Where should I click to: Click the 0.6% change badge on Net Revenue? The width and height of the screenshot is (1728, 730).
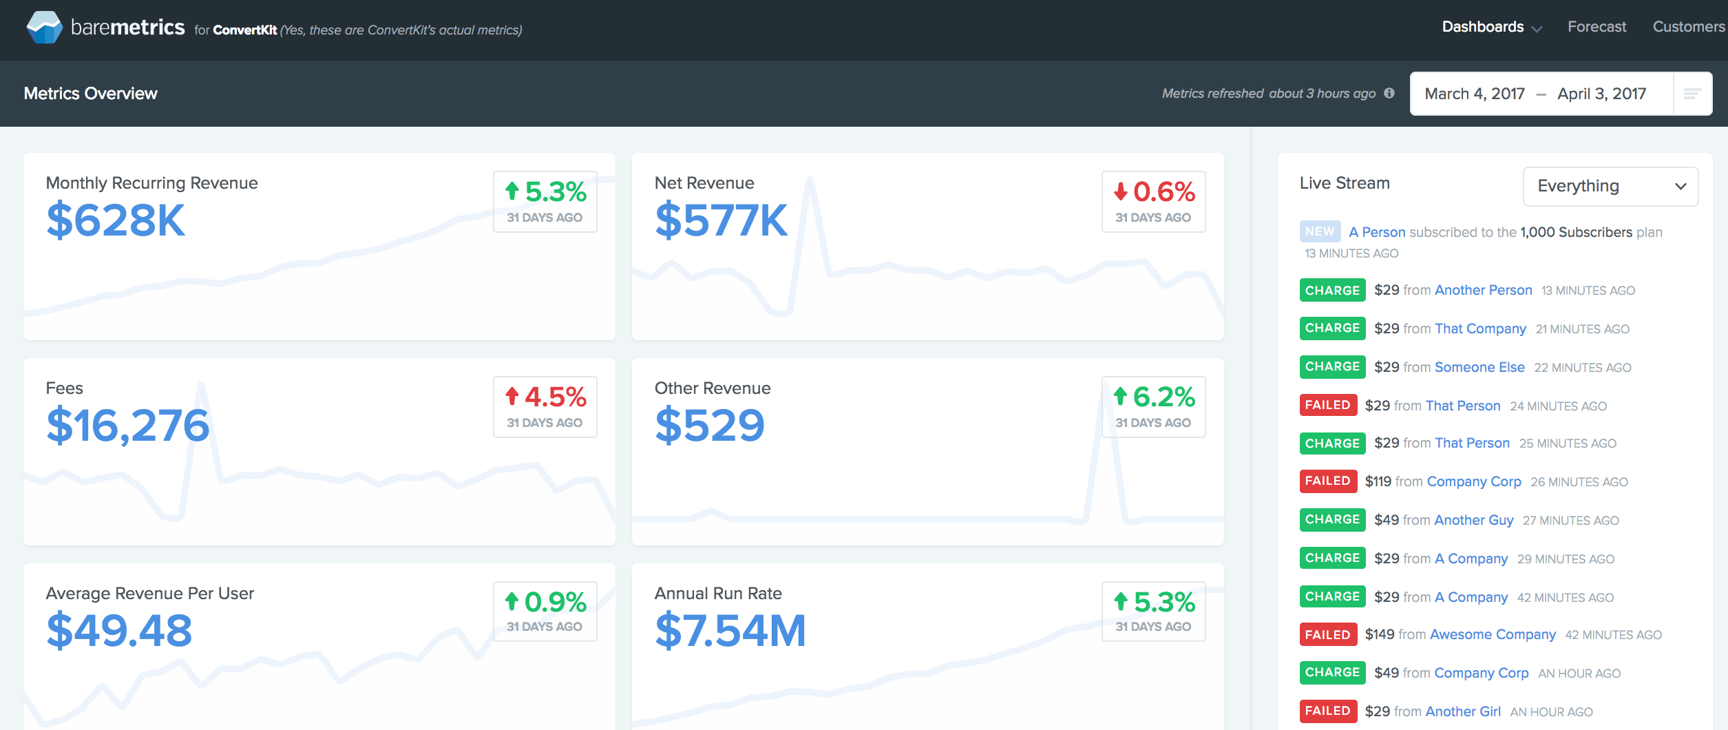tap(1154, 202)
